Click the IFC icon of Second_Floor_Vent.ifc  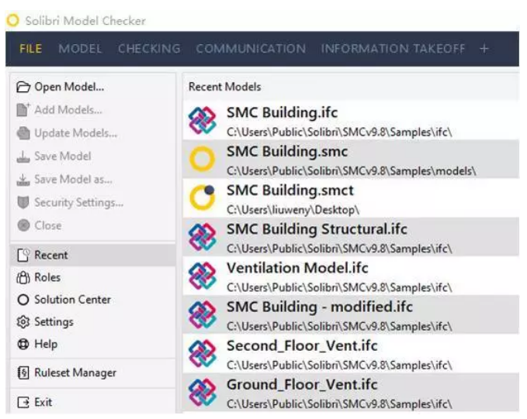pos(203,354)
